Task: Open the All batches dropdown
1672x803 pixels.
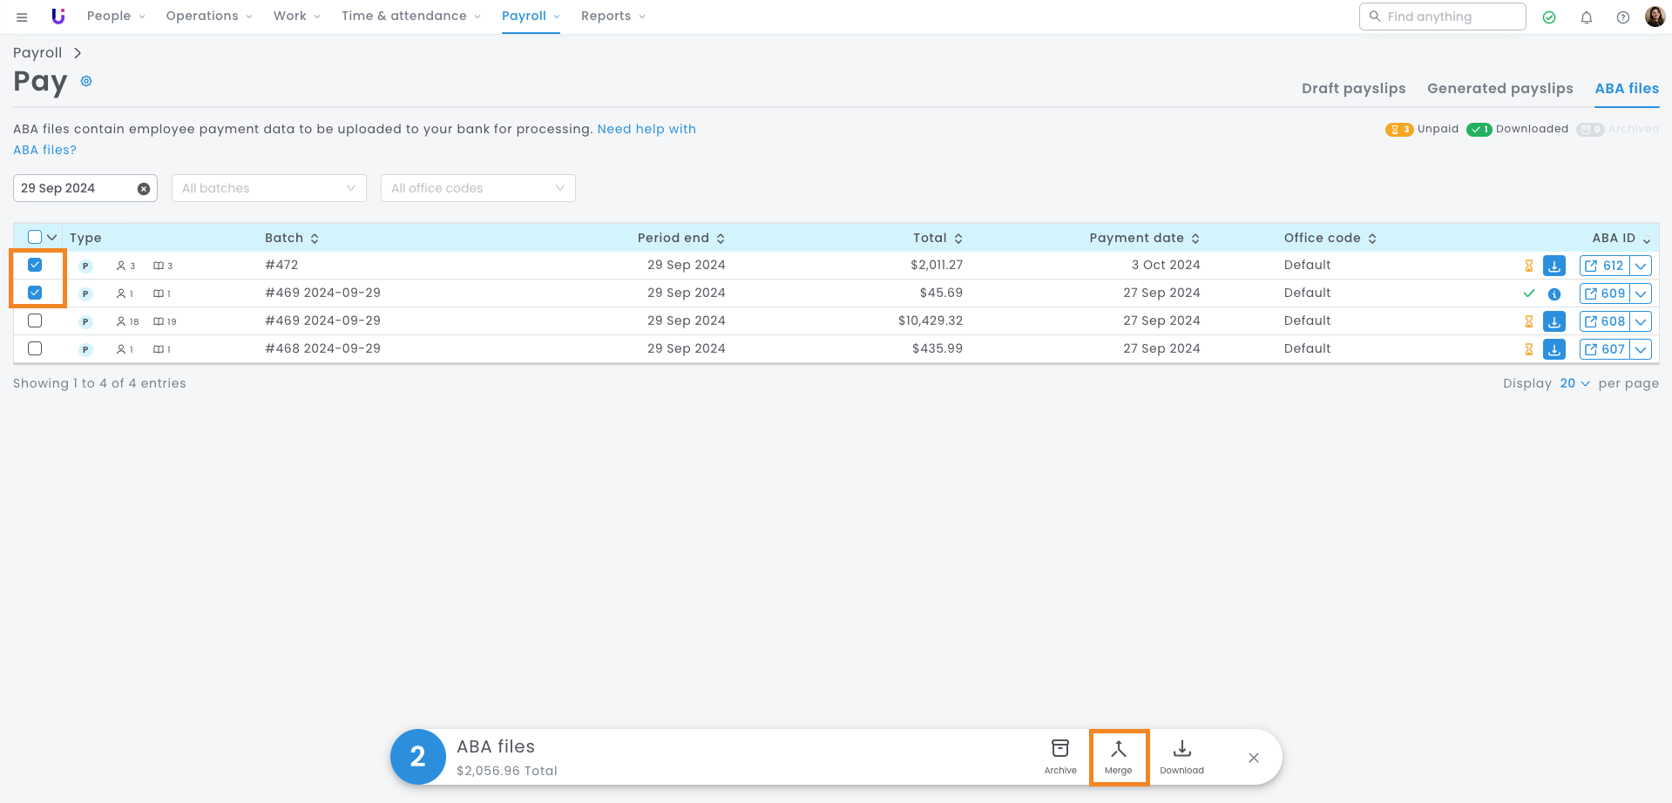Action: click(268, 188)
